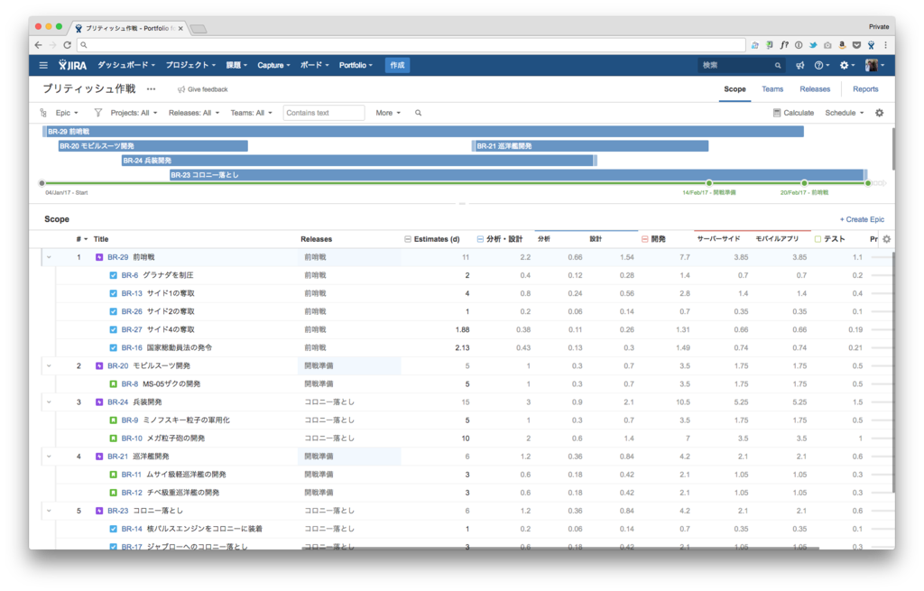Open the More filters dropdown
The width and height of the screenshot is (924, 591).
[x=388, y=113]
